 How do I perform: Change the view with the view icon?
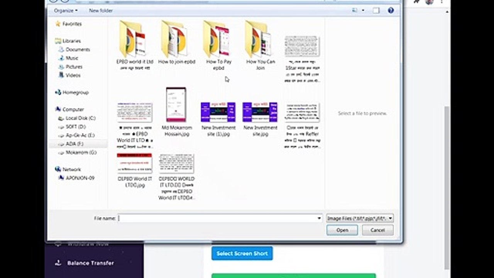point(355,11)
